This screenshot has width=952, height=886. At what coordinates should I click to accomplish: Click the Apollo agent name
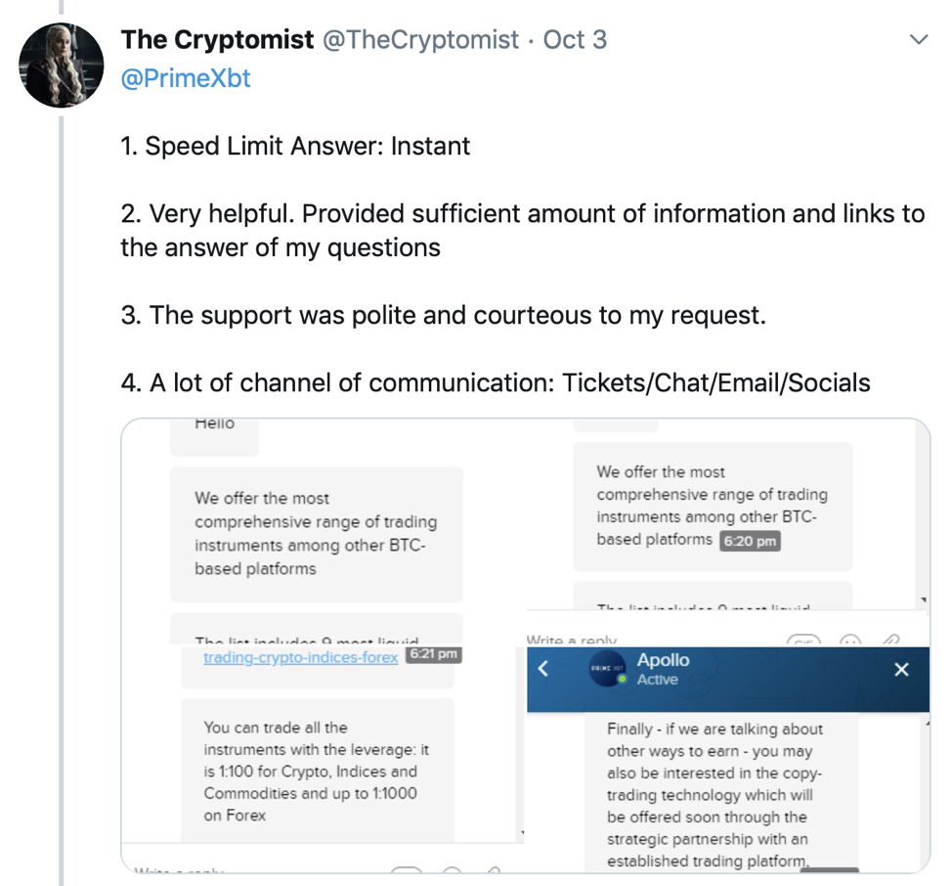pos(663,660)
